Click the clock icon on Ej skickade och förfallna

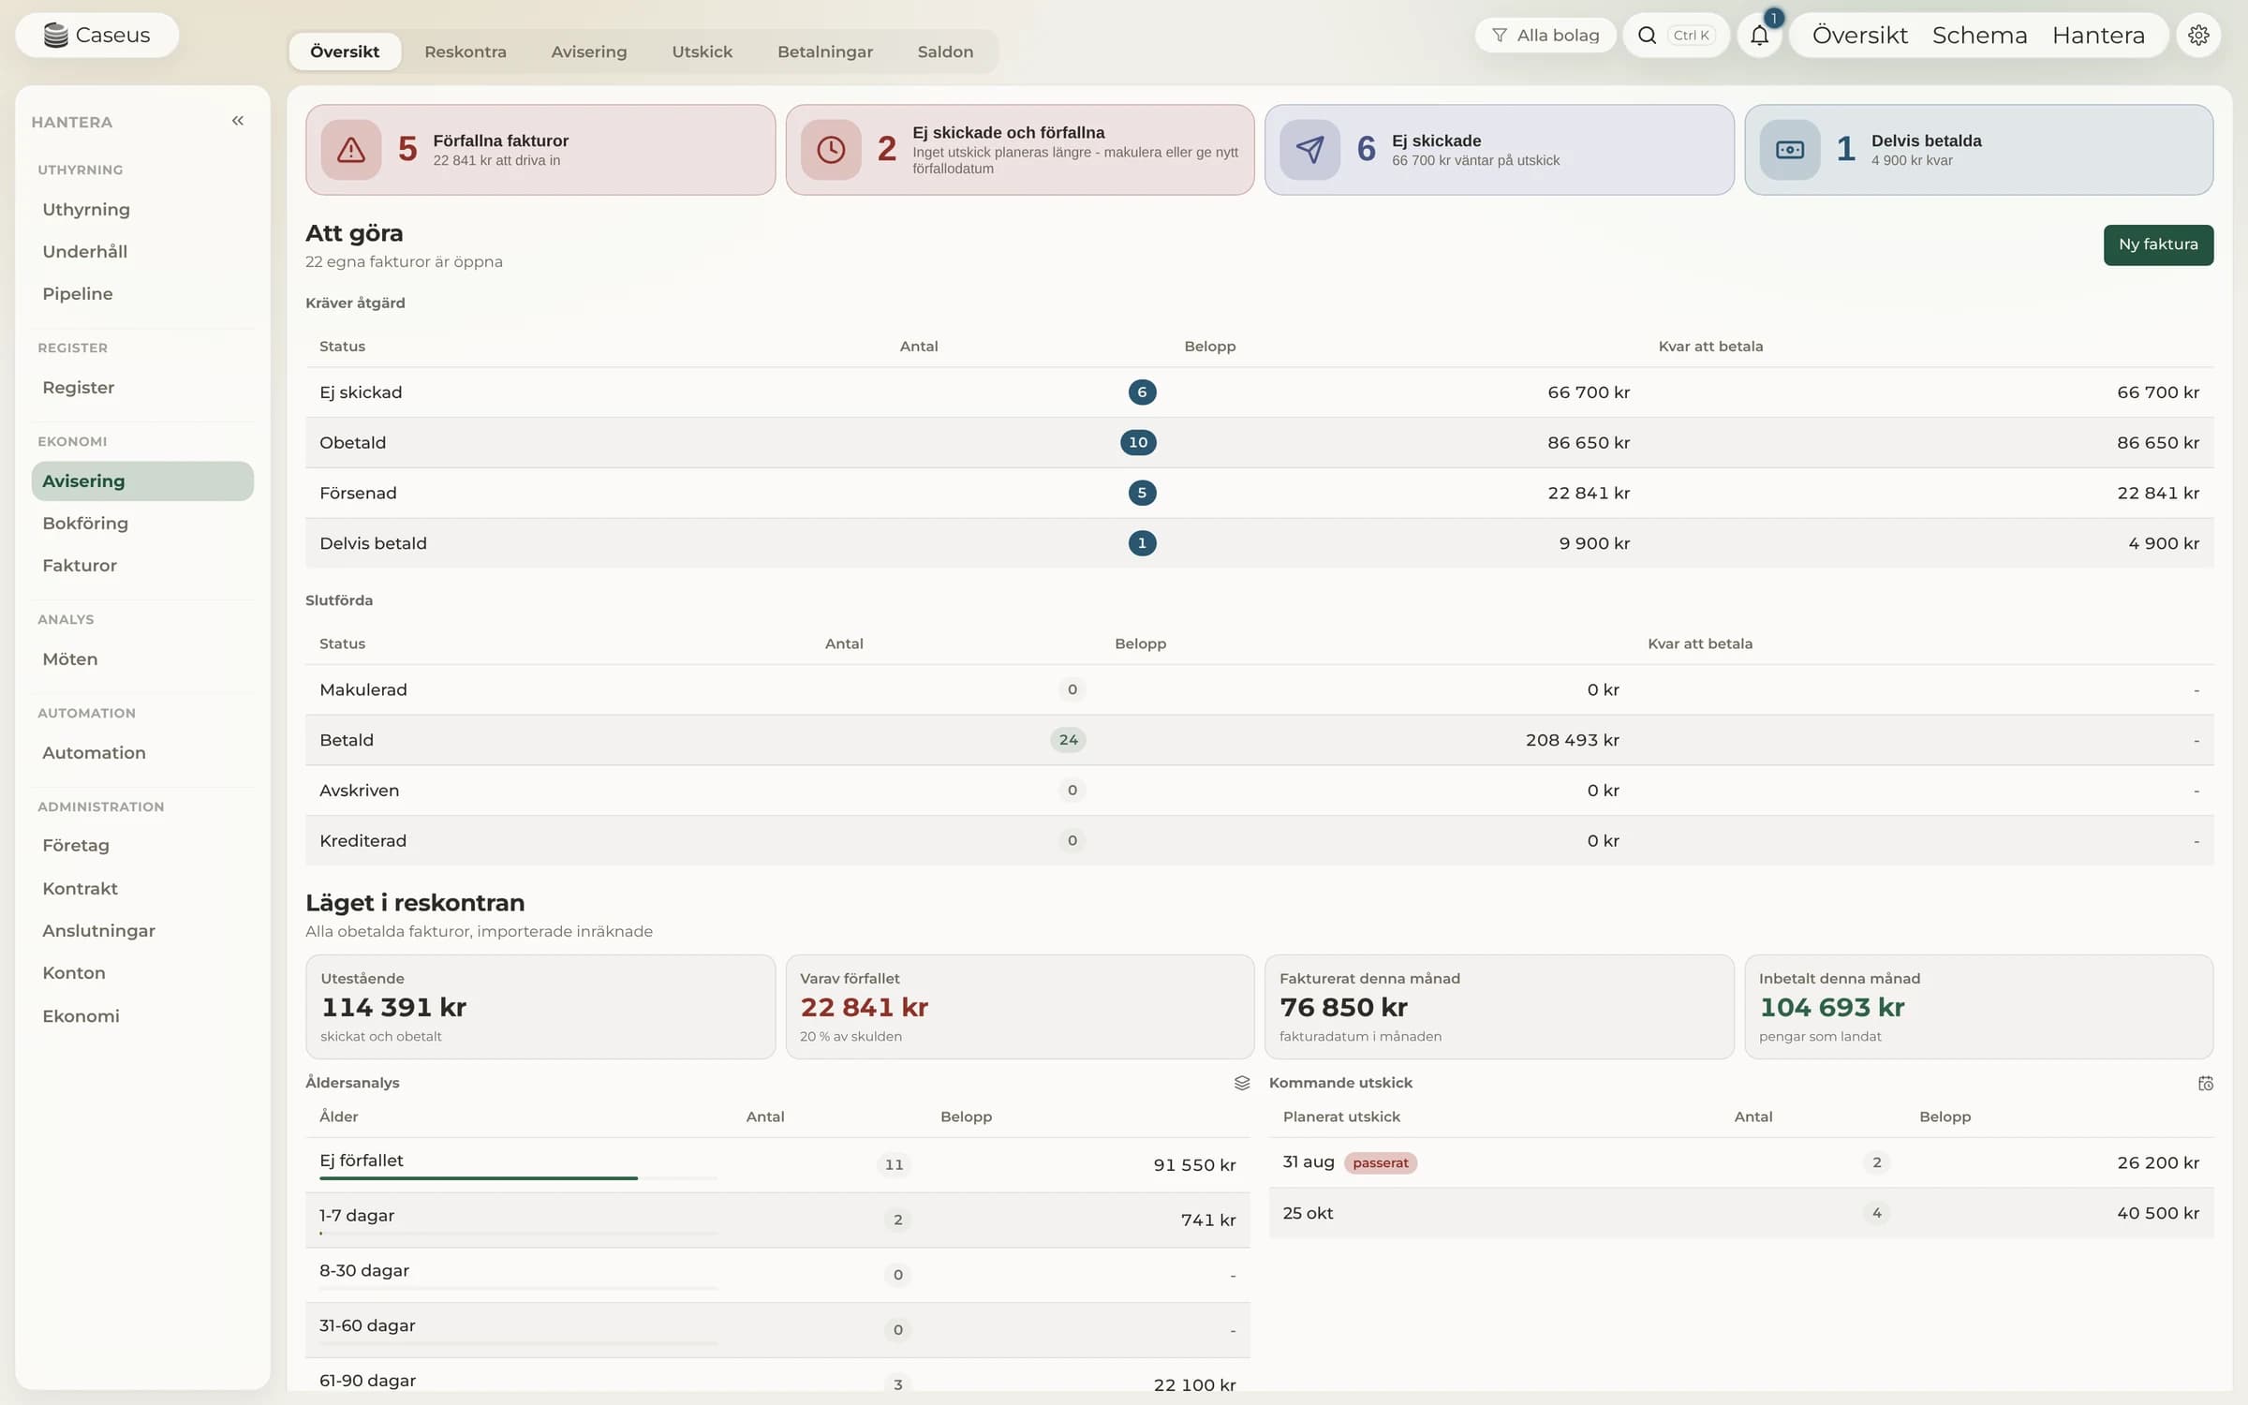[x=831, y=150]
